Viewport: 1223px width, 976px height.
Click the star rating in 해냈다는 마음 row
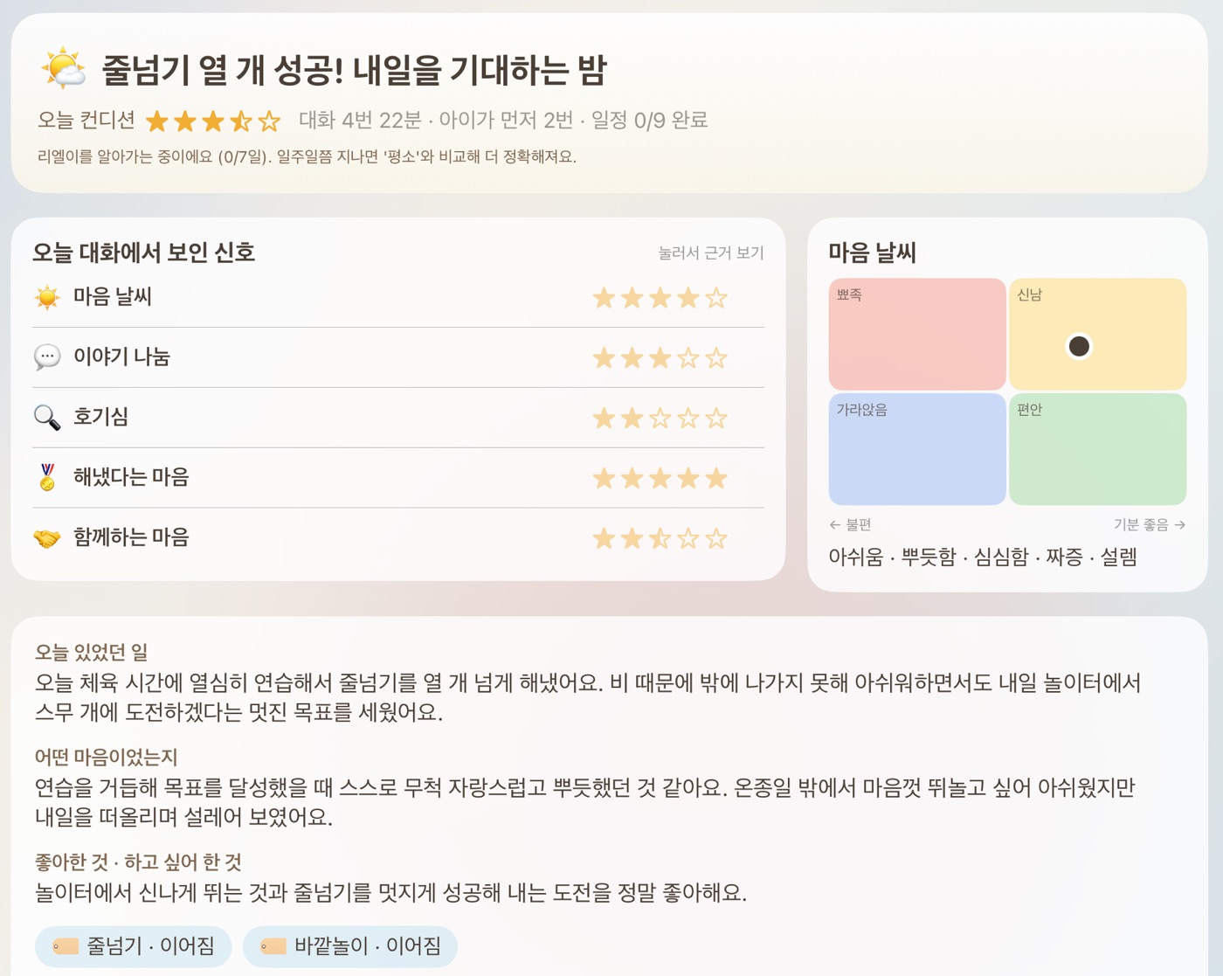(660, 478)
